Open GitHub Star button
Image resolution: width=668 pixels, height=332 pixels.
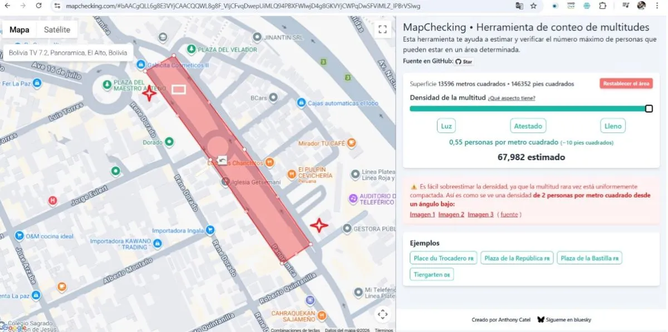click(464, 62)
